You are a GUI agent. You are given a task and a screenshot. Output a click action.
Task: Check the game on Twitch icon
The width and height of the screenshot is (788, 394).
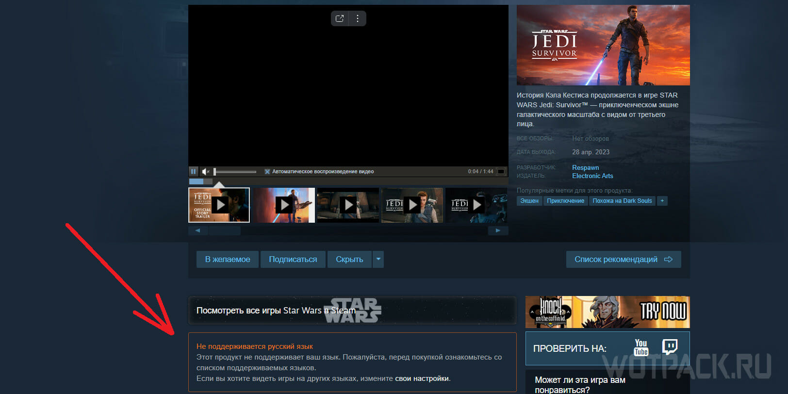670,347
